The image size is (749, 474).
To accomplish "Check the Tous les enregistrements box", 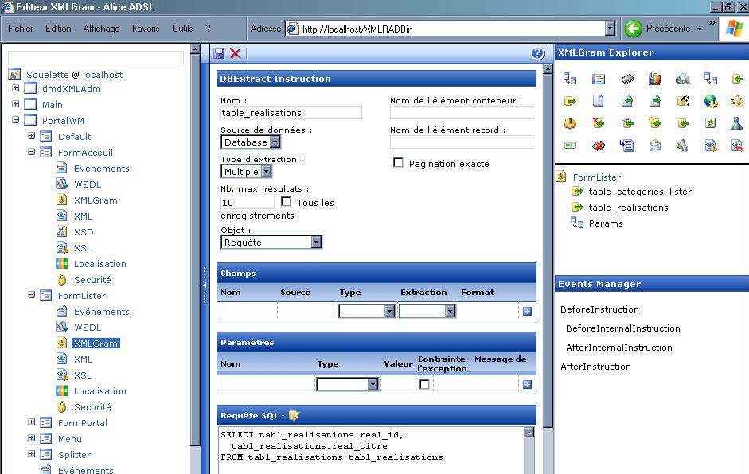I will point(286,202).
